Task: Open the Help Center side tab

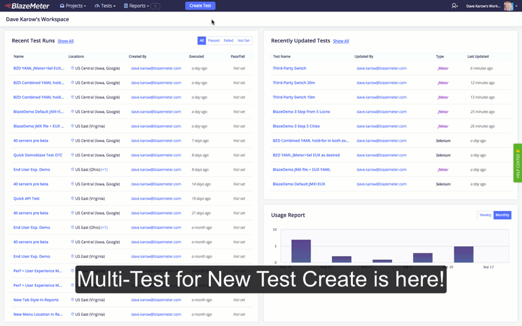Action: [x=518, y=163]
